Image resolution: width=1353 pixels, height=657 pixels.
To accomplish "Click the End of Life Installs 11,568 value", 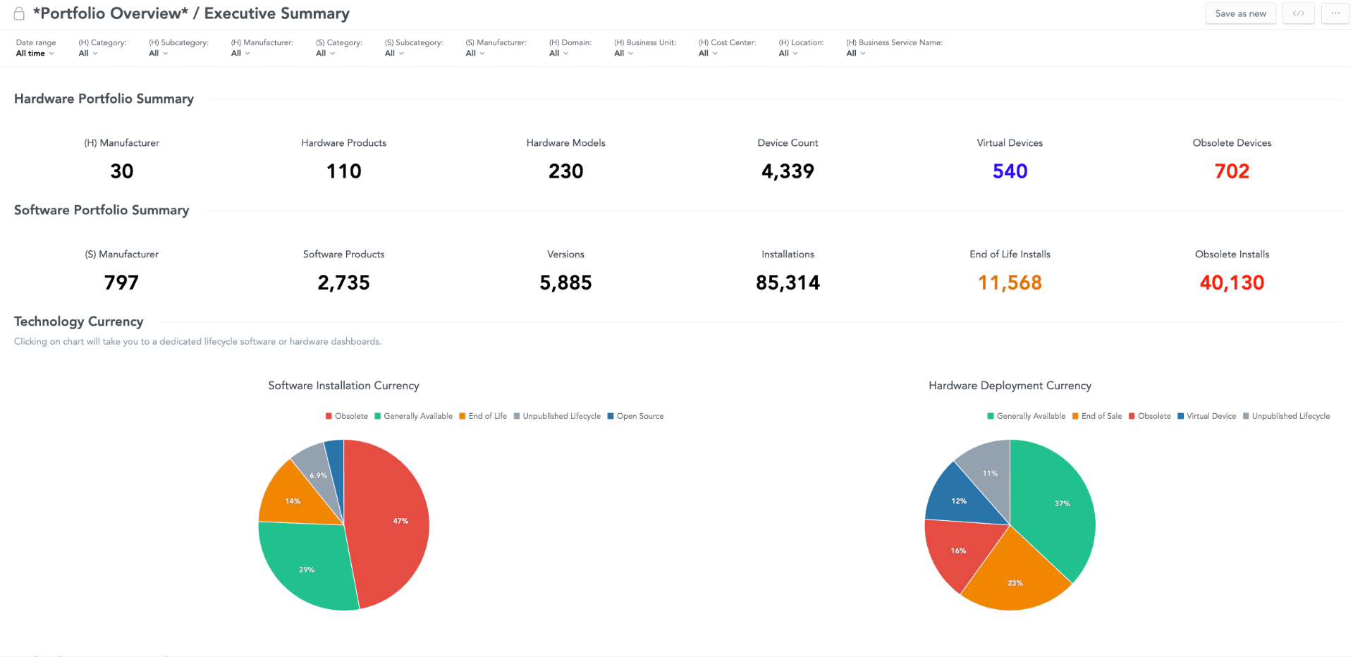I will click(1009, 283).
